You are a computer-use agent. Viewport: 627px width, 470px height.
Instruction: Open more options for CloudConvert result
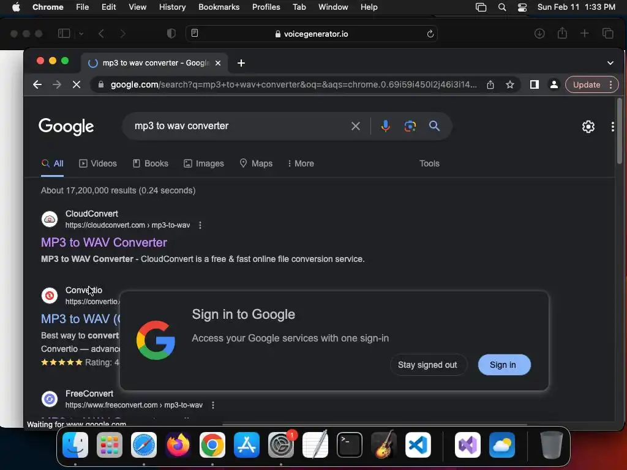(x=200, y=225)
